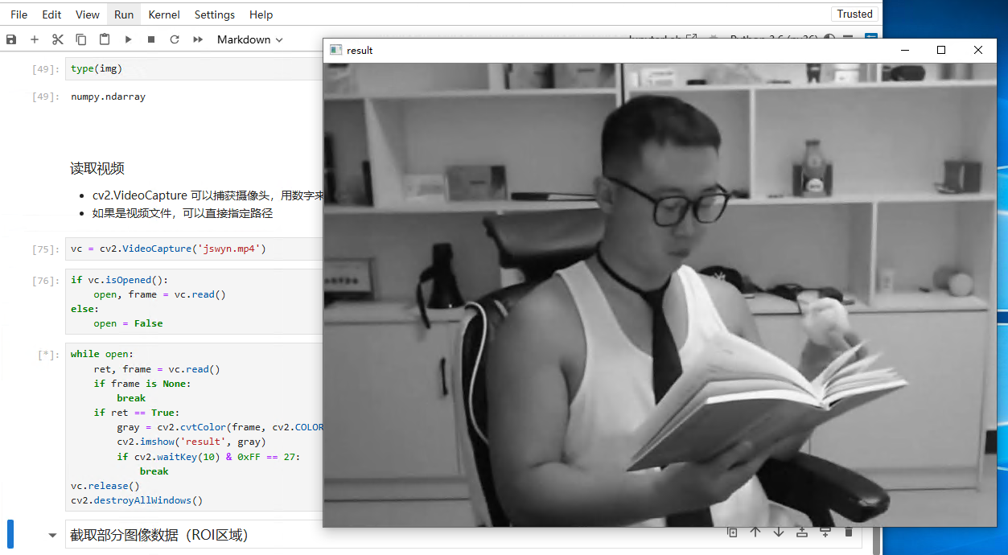Restart kernel and run all cells
The image size is (1008, 555).
[198, 39]
